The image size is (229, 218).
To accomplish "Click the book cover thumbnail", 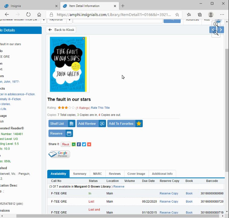I will click(68, 64).
